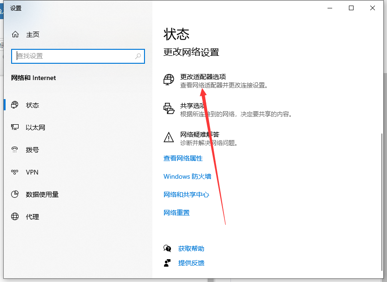387x282 pixels.
Task: Select the Proxy globe icon
Action: point(15,217)
